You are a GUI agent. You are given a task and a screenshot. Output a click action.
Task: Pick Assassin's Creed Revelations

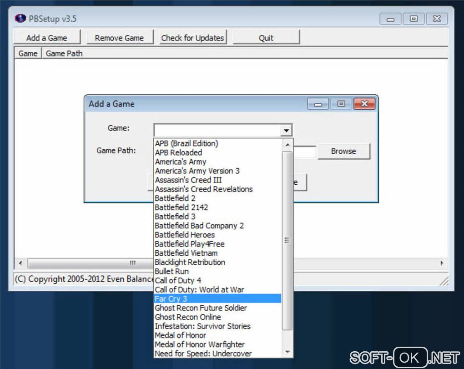pos(217,189)
